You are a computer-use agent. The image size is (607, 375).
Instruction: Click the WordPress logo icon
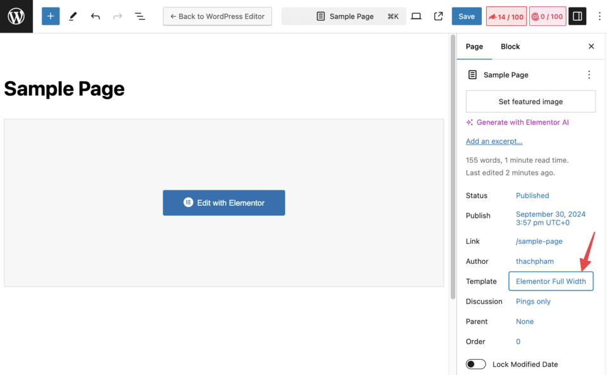[16, 16]
